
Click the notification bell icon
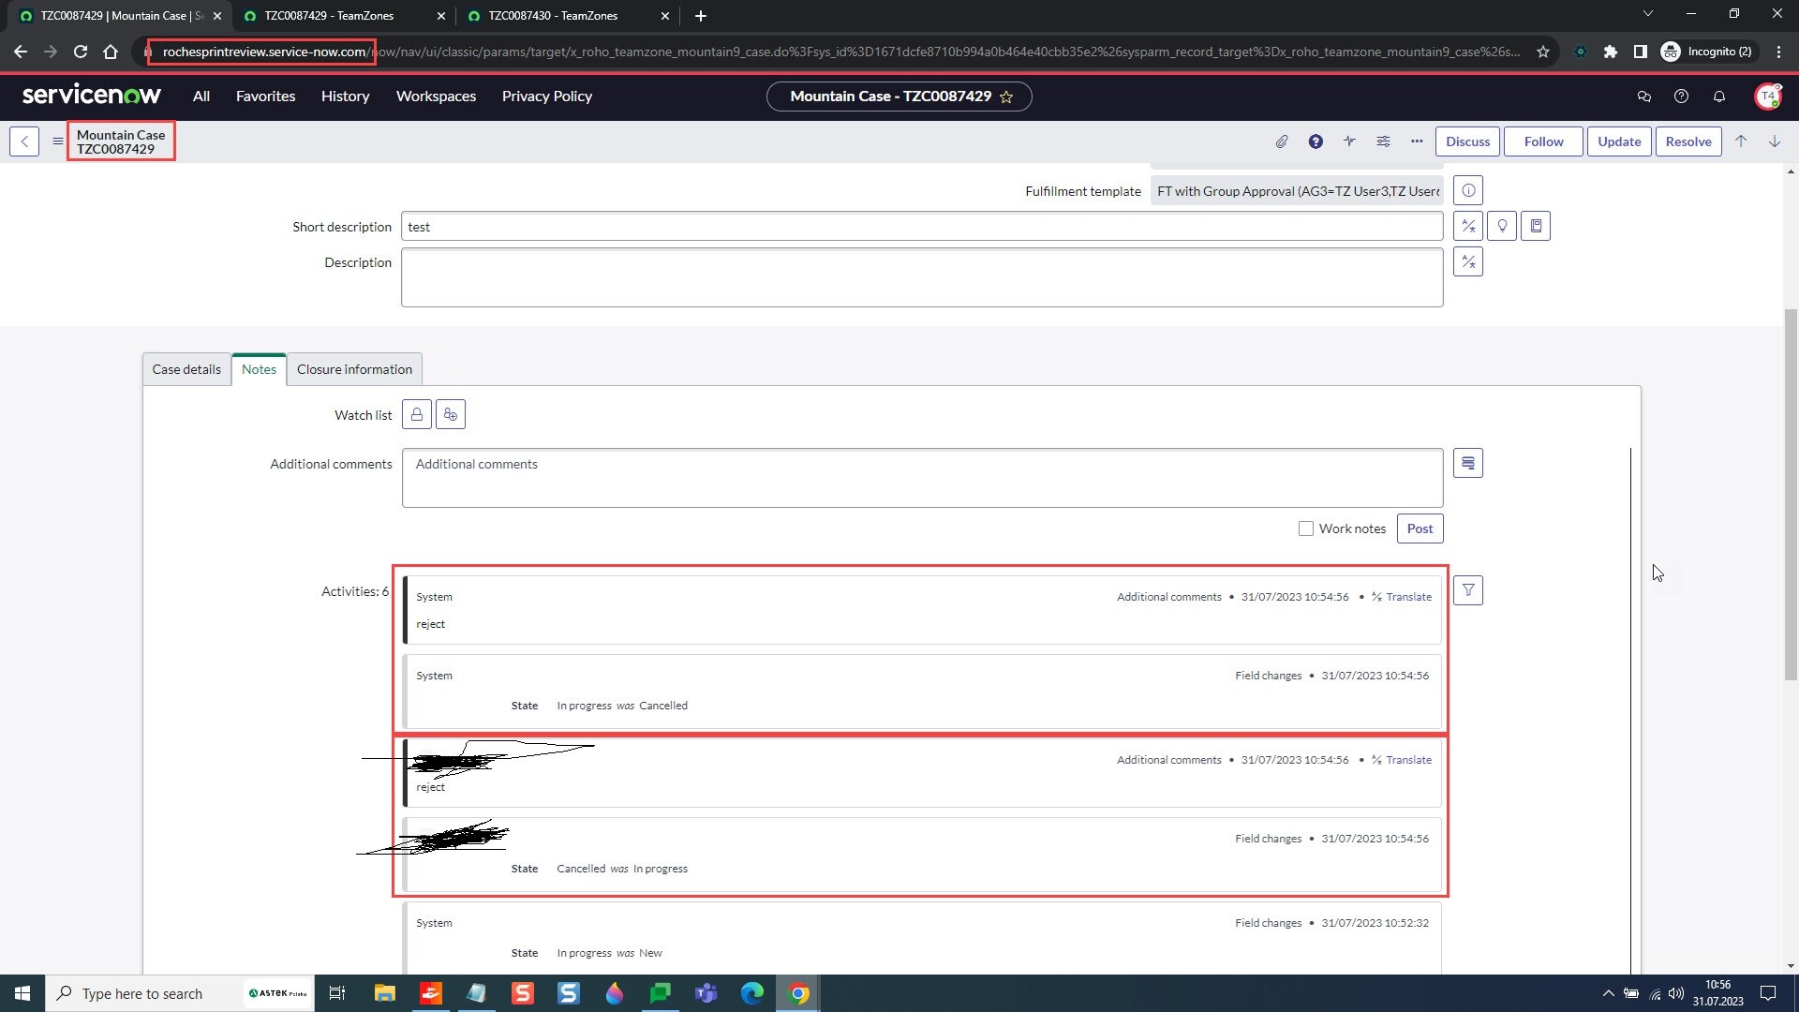[x=1720, y=97]
